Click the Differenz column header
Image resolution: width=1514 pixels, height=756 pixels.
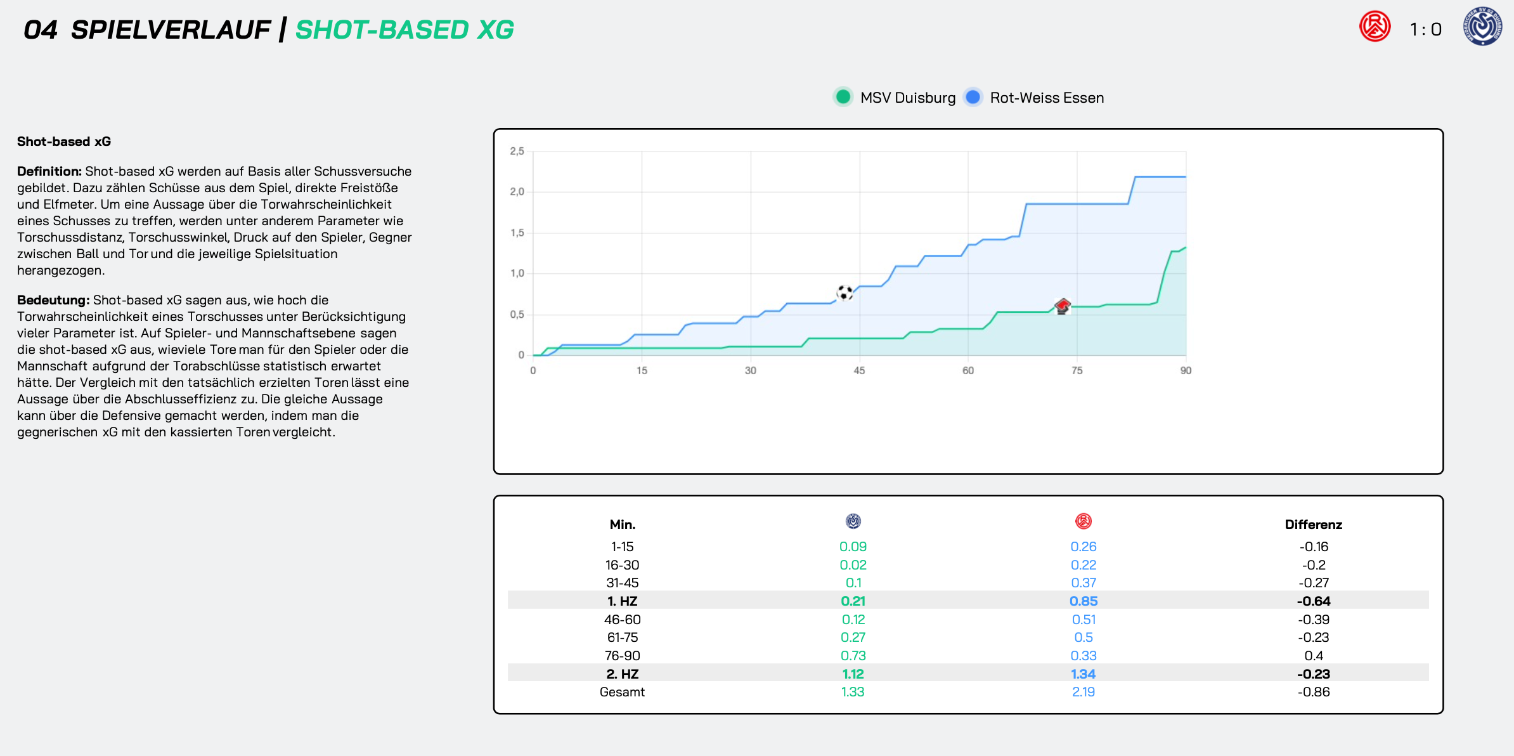pyautogui.click(x=1313, y=525)
